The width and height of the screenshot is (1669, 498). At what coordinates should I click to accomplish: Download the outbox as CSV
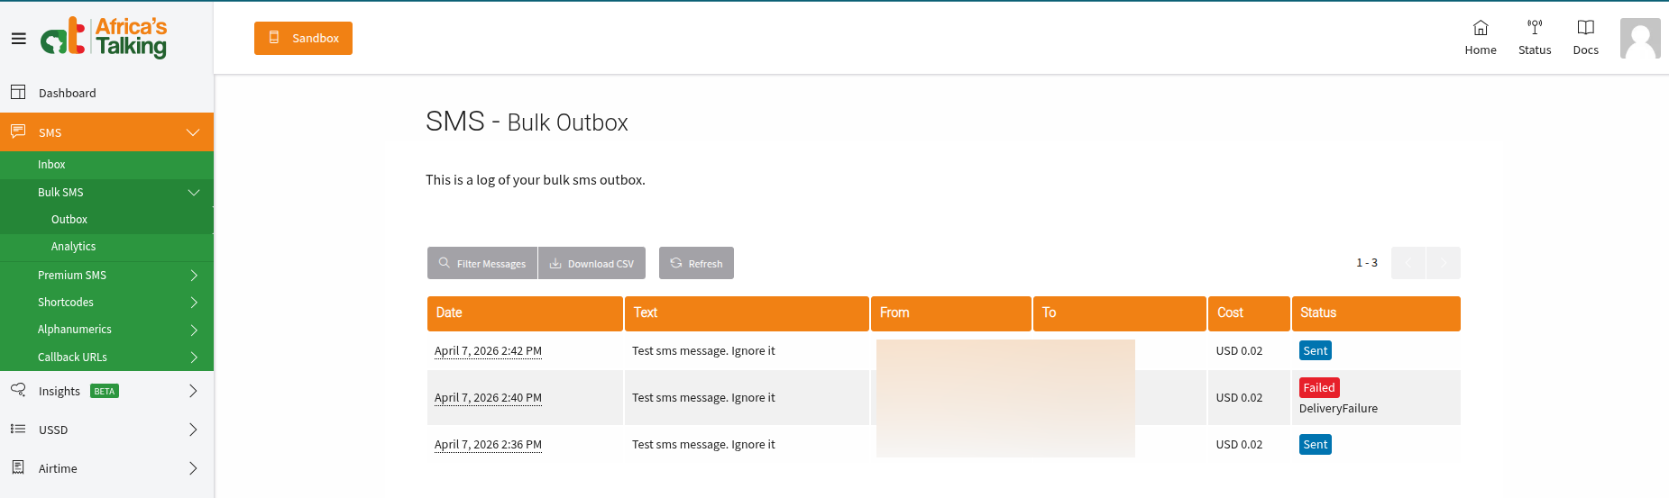tap(591, 264)
